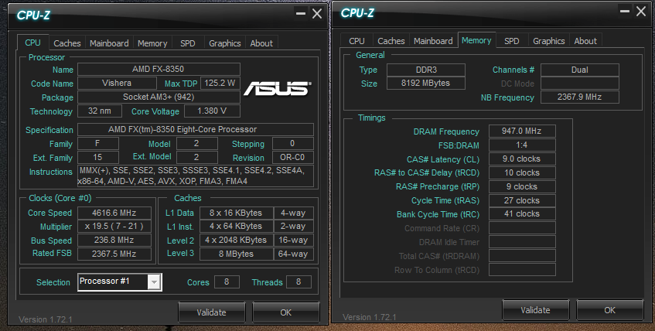Click the ASUS logo
The image size is (655, 331).
coord(277,88)
